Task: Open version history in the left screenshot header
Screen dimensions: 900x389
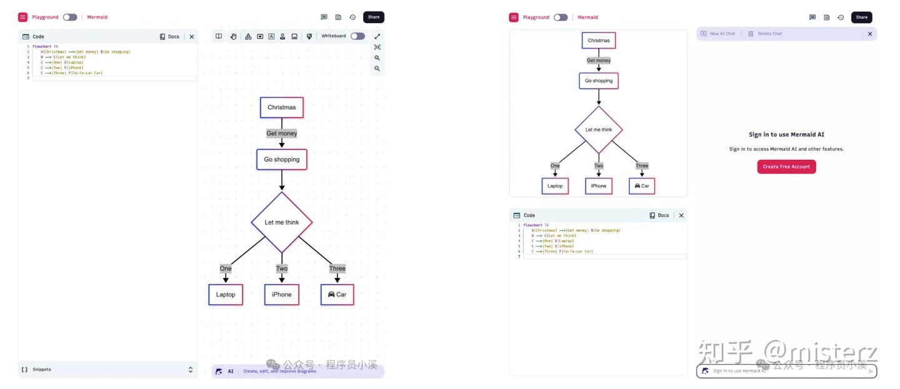Action: click(x=352, y=17)
